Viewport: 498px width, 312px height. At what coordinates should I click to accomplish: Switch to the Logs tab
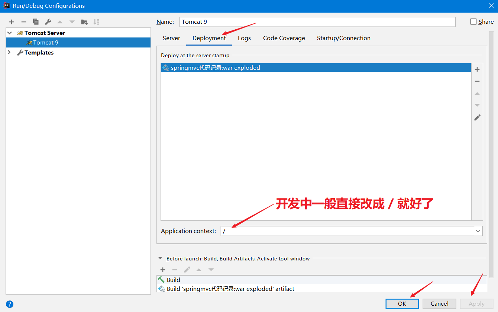click(244, 38)
